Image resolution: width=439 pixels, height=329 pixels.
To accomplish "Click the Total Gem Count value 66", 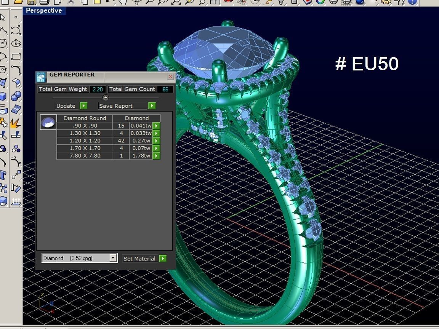I will coord(165,89).
